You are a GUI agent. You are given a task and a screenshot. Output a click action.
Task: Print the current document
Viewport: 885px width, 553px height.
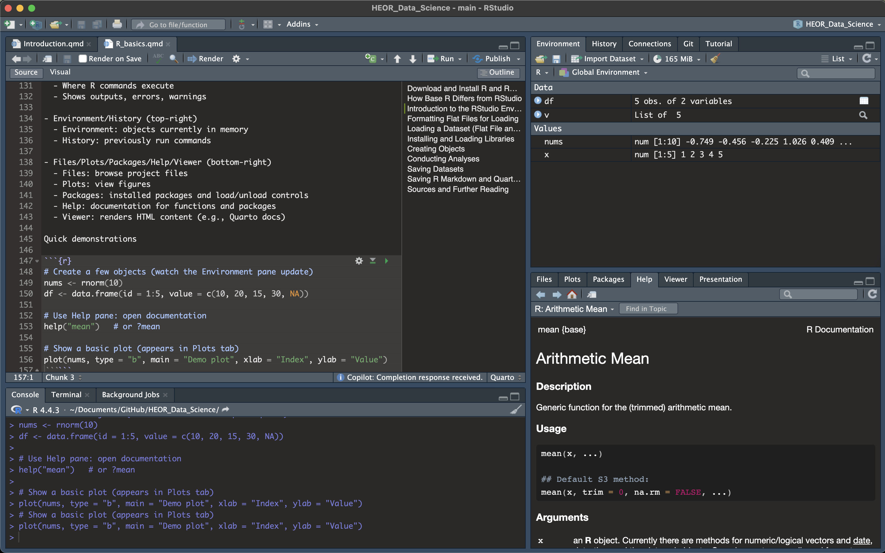[117, 24]
